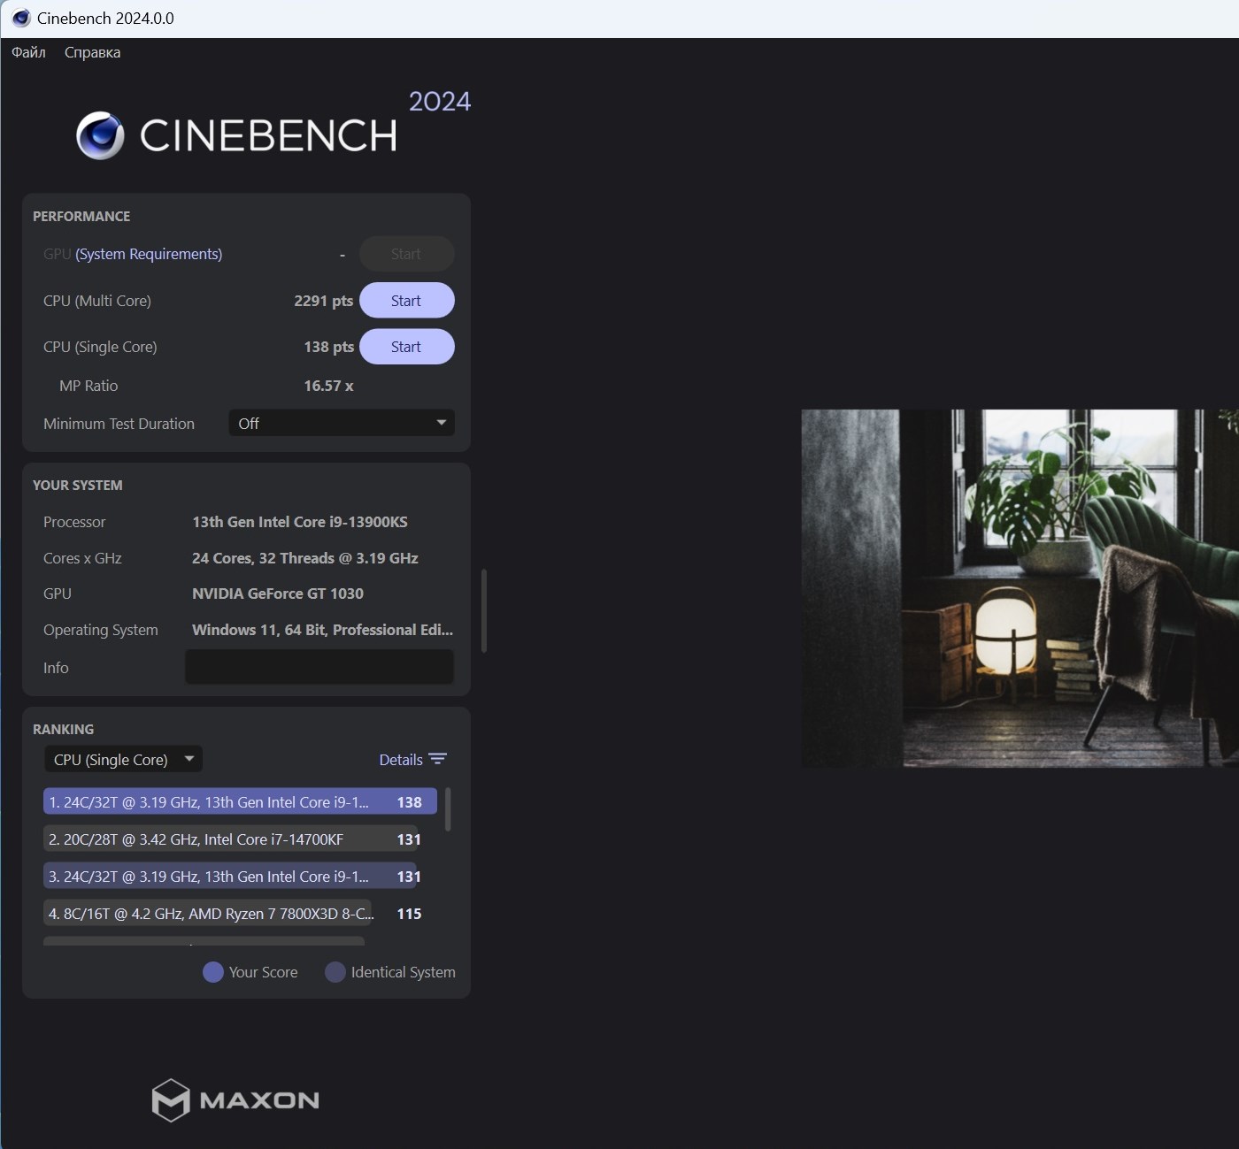Click the Cinebench sphere logo
This screenshot has height=1149, width=1239.
[100, 135]
